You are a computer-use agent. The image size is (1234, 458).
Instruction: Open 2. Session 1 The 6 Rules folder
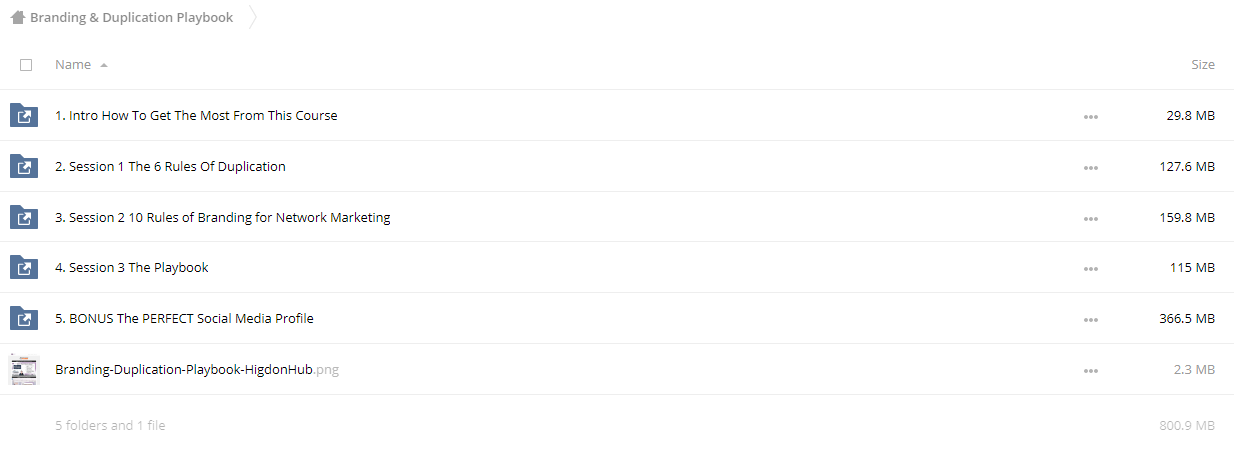click(x=170, y=167)
